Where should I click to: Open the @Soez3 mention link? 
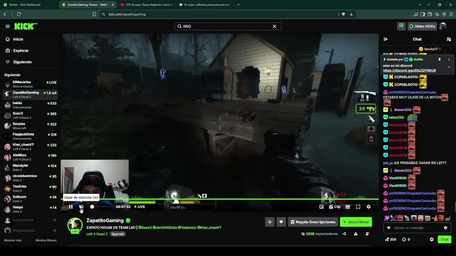[145, 228]
